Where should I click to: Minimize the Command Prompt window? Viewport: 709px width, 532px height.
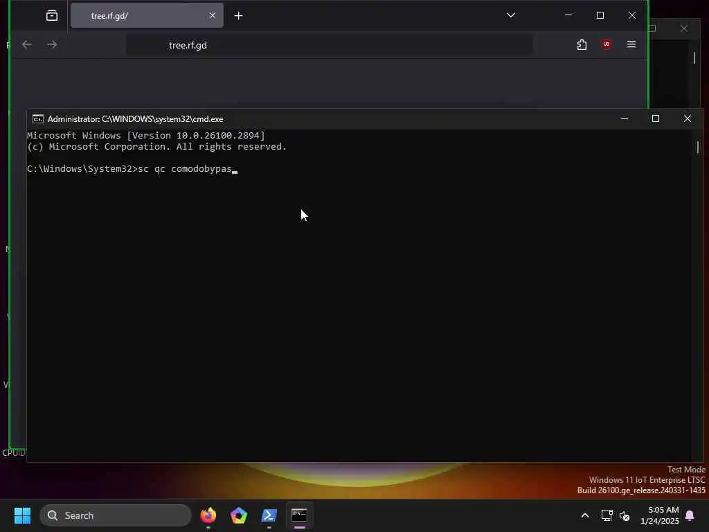click(625, 118)
